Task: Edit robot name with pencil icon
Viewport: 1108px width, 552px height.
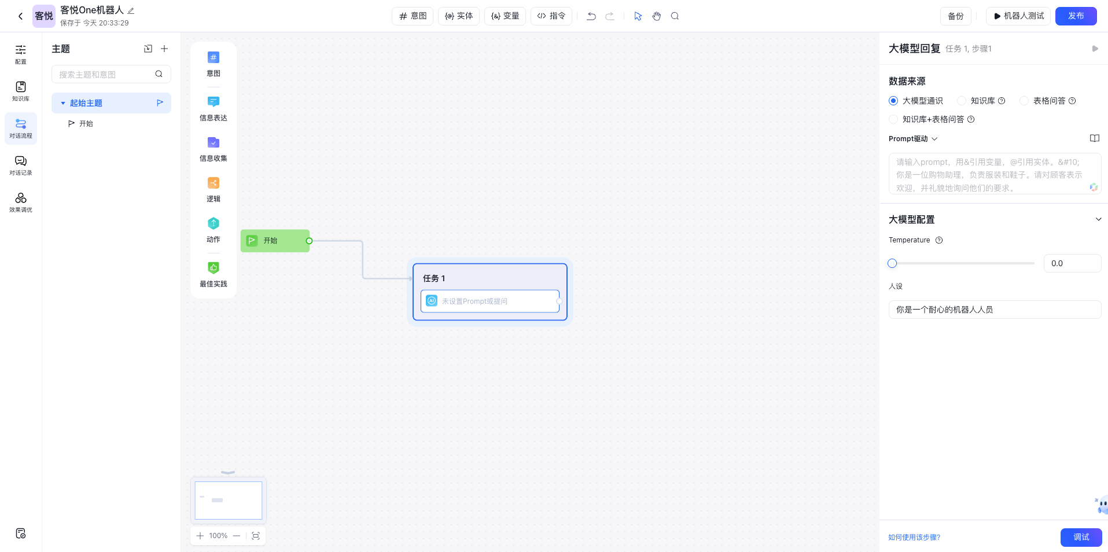Action: (131, 10)
